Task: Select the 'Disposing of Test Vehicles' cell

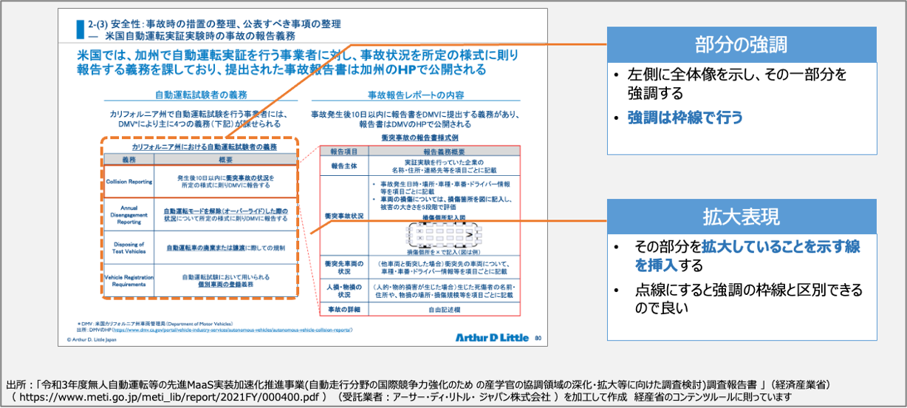Action: [129, 248]
